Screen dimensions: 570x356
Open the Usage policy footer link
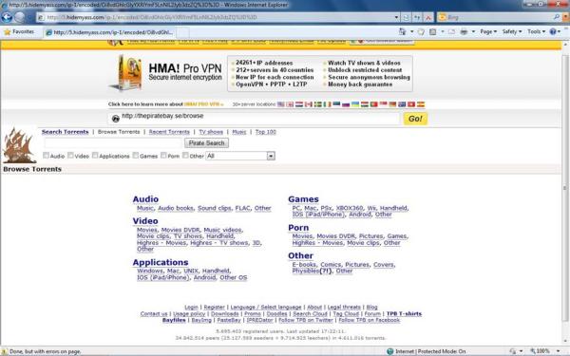pos(189,314)
